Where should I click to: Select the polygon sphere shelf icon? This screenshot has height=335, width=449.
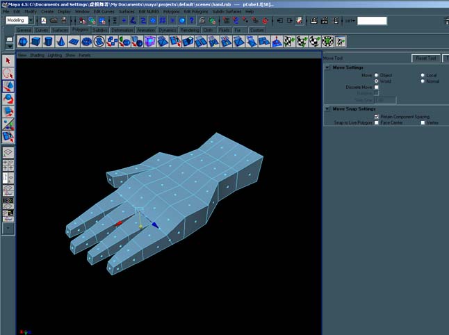tap(23, 42)
